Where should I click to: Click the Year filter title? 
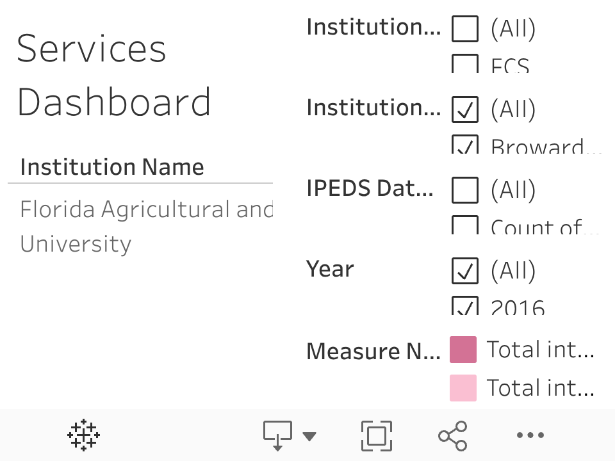(330, 269)
